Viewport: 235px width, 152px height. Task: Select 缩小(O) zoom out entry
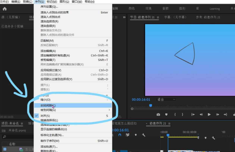[73, 100]
